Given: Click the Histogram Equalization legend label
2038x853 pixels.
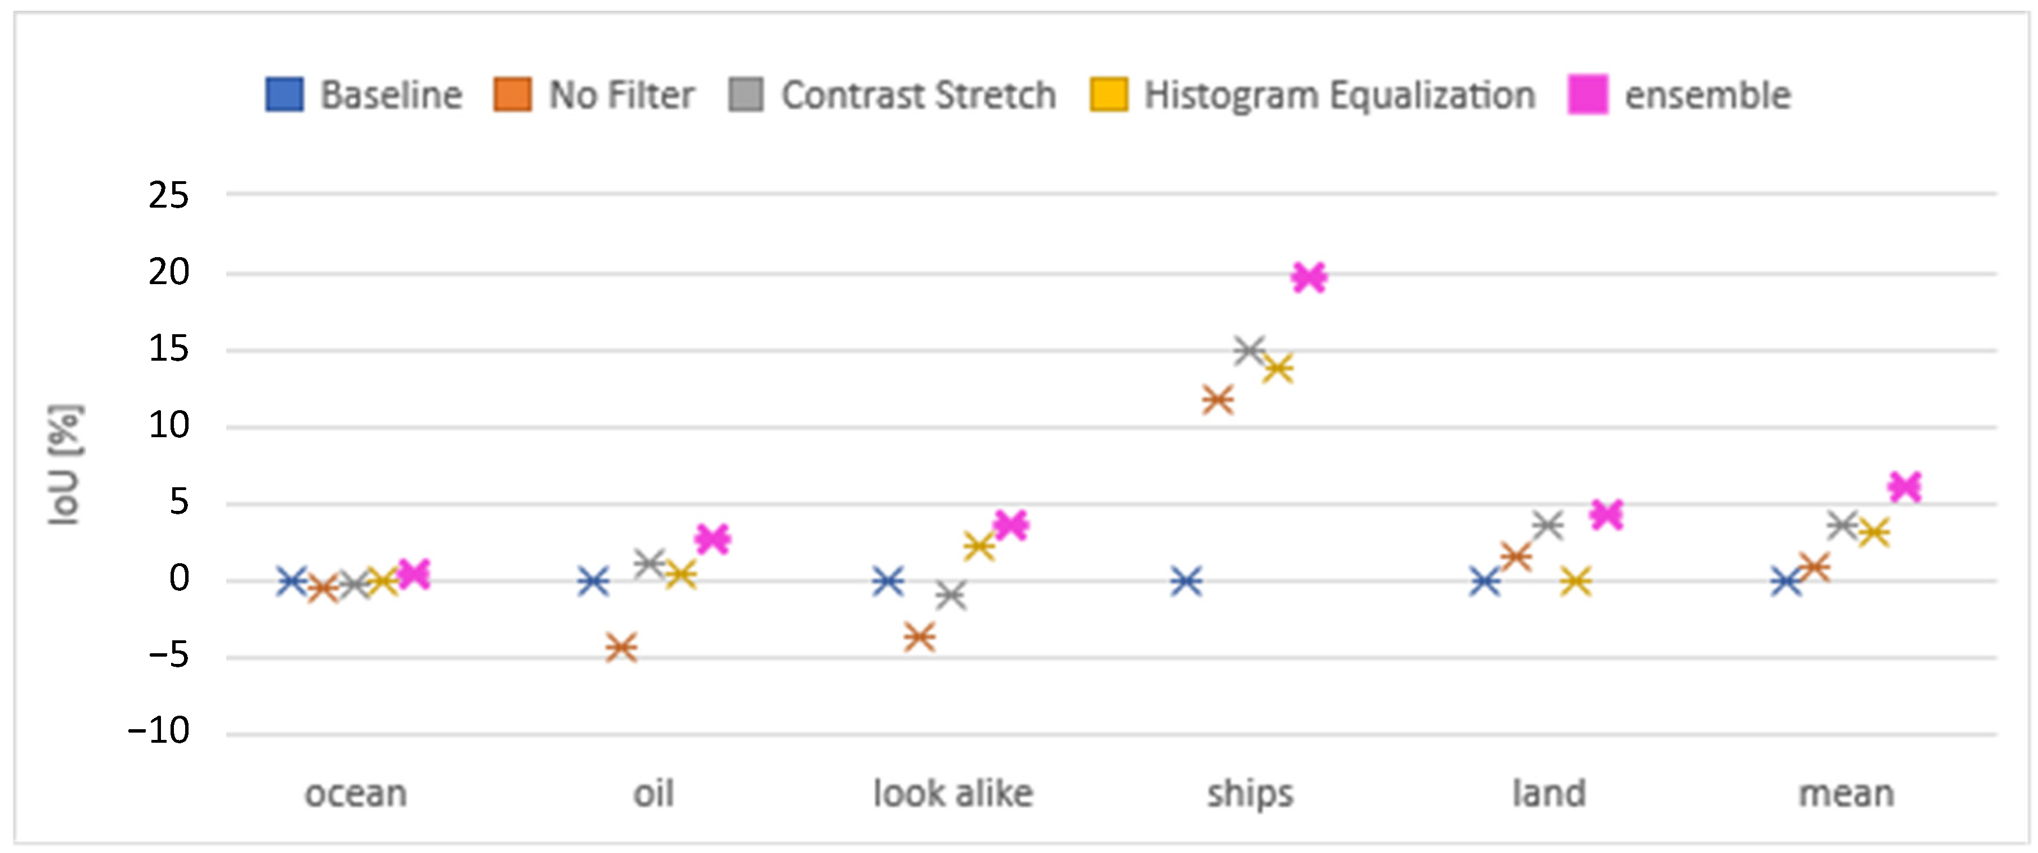Looking at the screenshot, I should [1340, 96].
